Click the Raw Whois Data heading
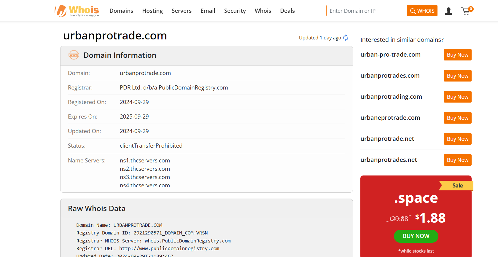498x257 pixels. [97, 208]
